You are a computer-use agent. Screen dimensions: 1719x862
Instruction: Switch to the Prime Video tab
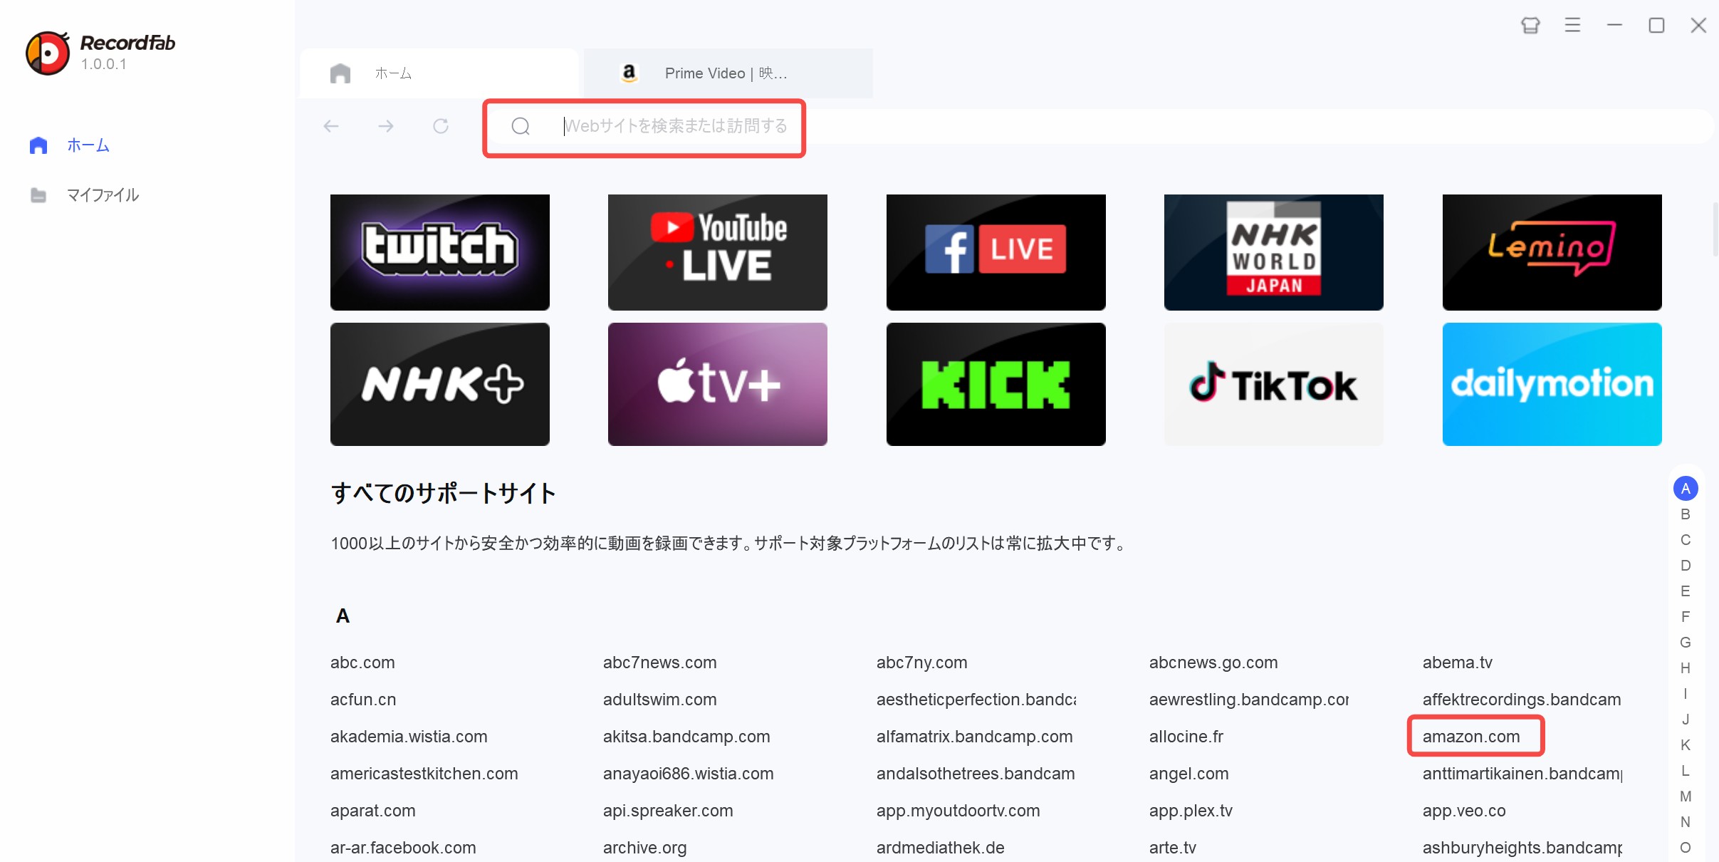[728, 73]
